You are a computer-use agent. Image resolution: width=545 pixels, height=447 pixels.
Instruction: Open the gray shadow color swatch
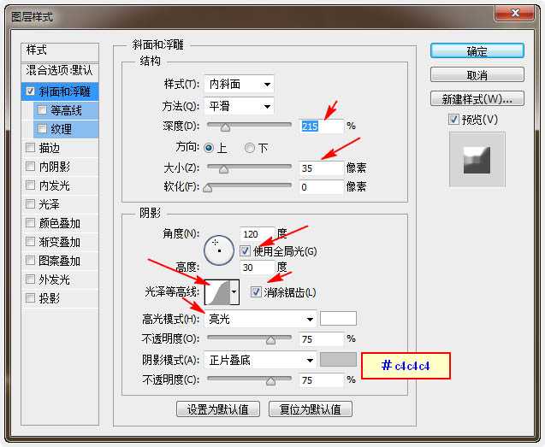pyautogui.click(x=338, y=360)
